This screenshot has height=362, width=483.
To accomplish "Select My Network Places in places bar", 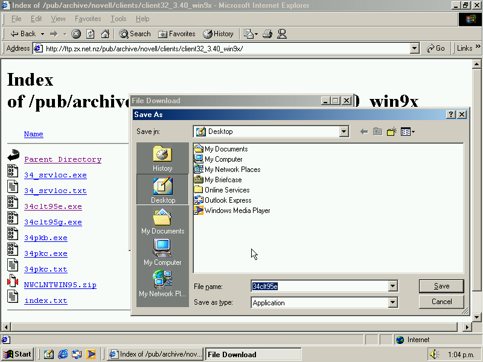I will tap(162, 284).
